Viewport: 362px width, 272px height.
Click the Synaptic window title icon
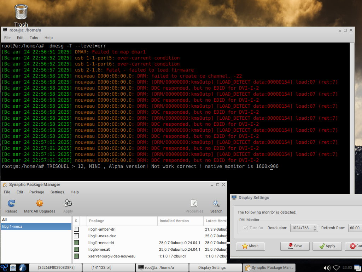[5, 185]
